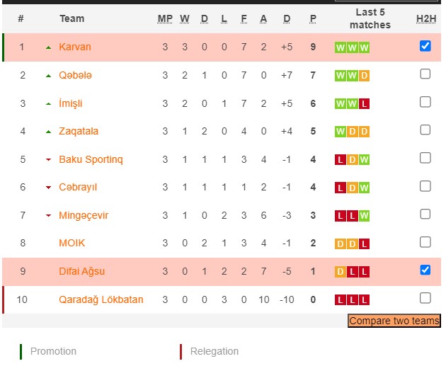Click the H2H column header
Screen dimensions: 446x366
[x=425, y=18]
